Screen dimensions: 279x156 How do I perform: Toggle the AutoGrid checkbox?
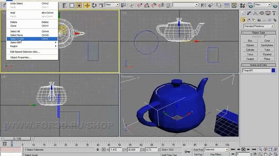[265, 36]
